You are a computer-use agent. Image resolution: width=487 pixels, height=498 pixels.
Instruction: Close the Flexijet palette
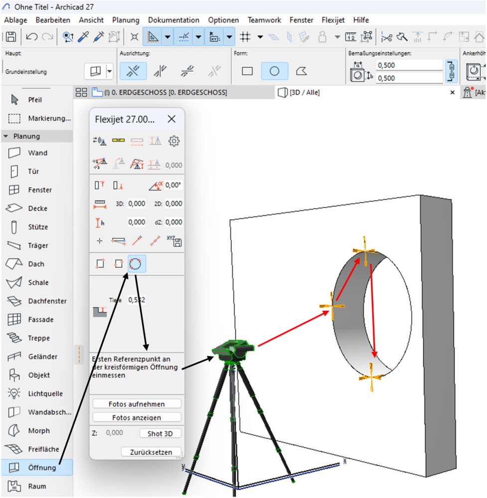[x=171, y=119]
